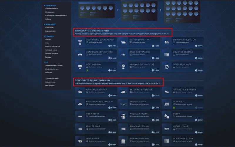235x147 pixels.
Task: Click the active Витрины sidebar item
Action: pyautogui.click(x=48, y=57)
